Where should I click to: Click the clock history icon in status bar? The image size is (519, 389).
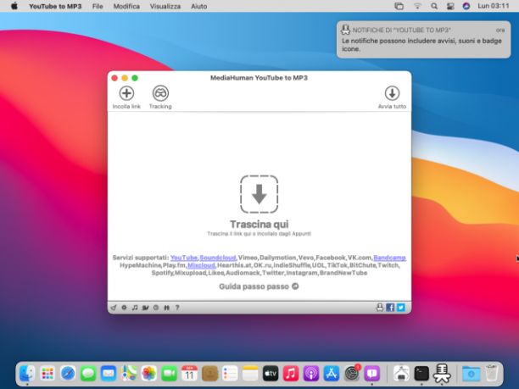point(156,308)
